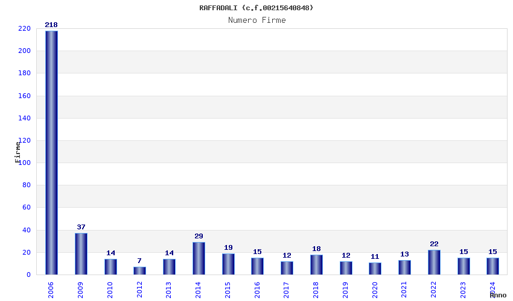Screen dimensions: 513x301
Task: Click the value label "11" above 2020
Action: [375, 256]
